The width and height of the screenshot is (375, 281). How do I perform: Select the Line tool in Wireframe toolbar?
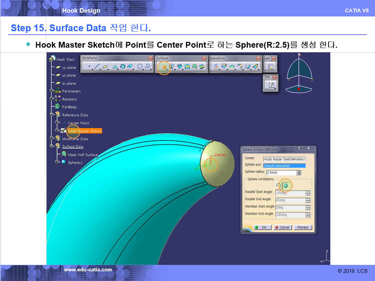(97, 67)
